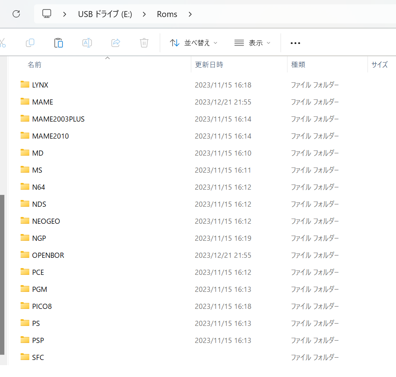Click the PSP folder name
Screen dimensions: 396x377
click(x=38, y=341)
